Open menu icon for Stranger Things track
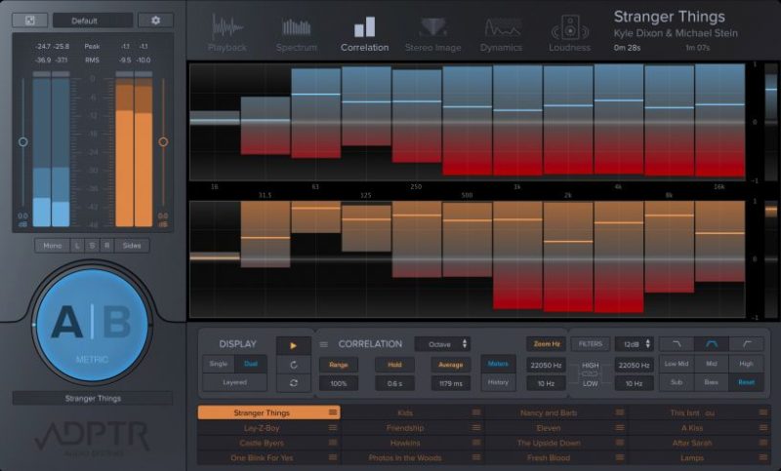The width and height of the screenshot is (781, 471). click(x=333, y=412)
